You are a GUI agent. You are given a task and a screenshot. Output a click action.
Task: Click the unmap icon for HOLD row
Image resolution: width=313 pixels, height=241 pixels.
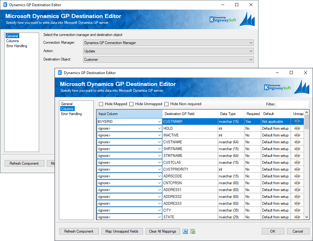pyautogui.click(x=297, y=128)
